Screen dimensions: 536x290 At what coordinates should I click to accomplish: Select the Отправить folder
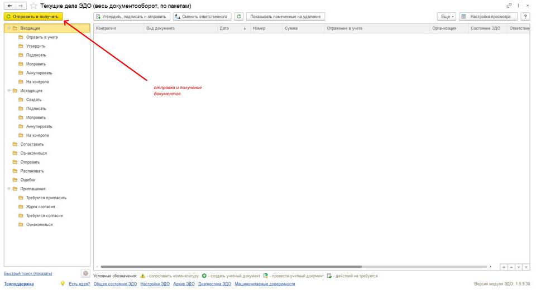(x=30, y=162)
